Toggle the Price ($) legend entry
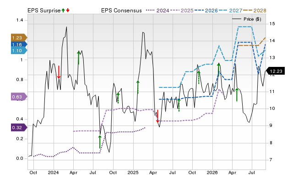This screenshot has height=175, width=293. 247,19
